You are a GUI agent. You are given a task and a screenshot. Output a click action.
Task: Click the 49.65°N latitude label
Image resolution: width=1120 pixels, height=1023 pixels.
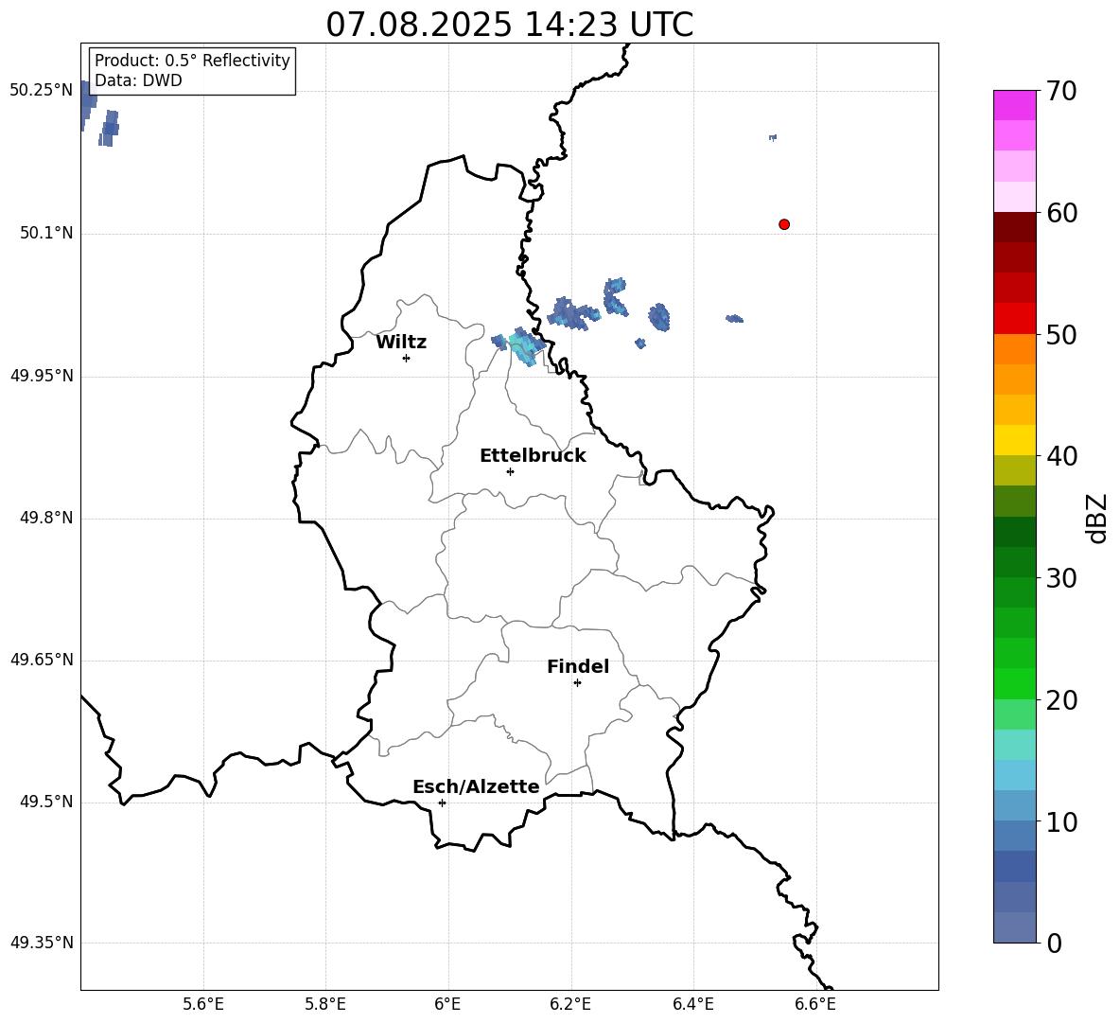click(42, 660)
